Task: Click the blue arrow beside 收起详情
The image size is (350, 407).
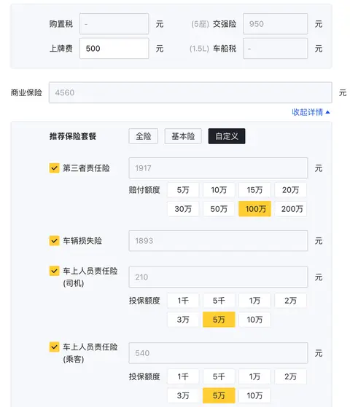Action: click(327, 112)
